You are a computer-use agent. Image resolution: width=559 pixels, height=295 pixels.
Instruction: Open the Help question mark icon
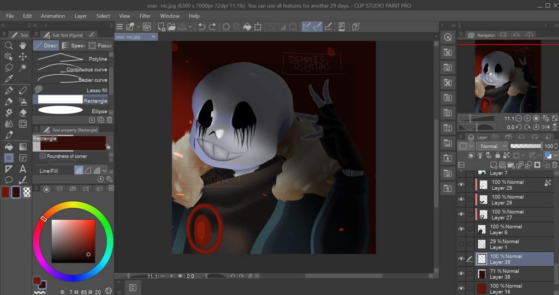(355, 27)
